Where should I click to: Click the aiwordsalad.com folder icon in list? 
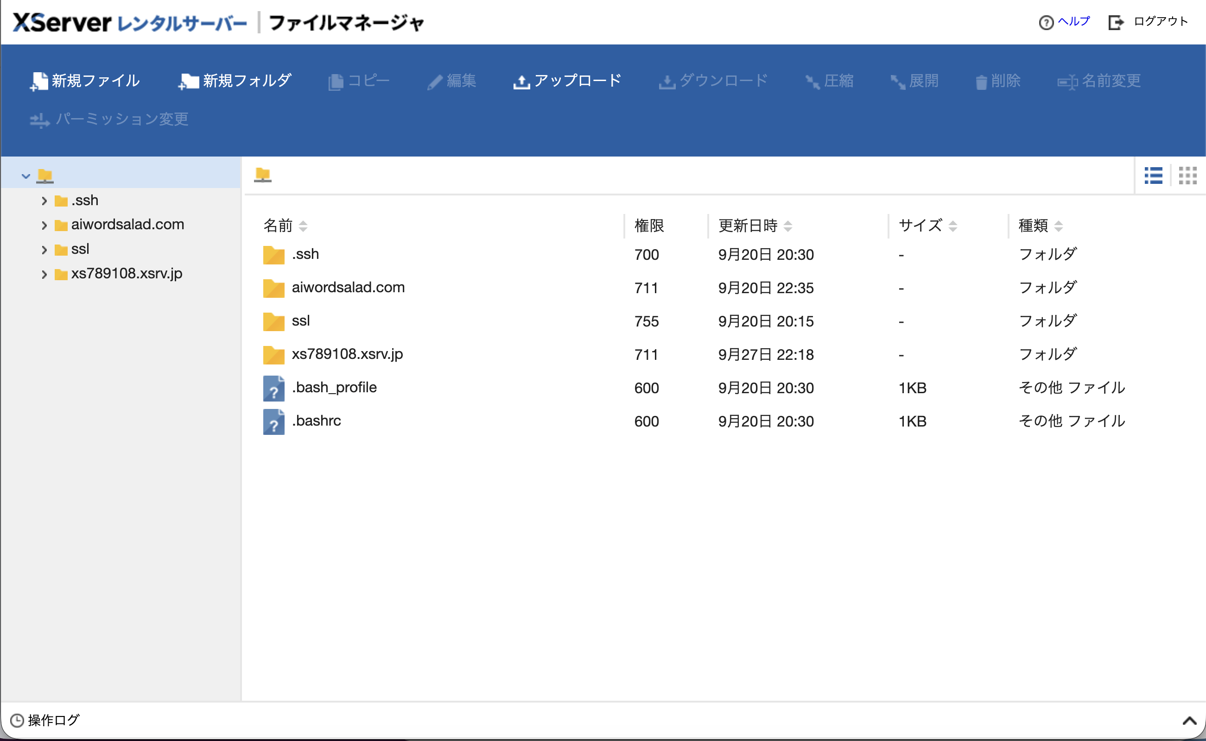pos(273,288)
